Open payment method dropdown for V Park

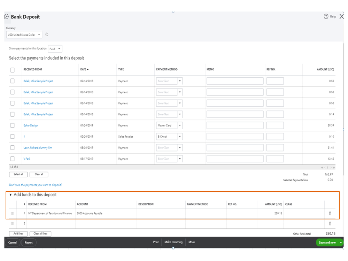coord(180,159)
